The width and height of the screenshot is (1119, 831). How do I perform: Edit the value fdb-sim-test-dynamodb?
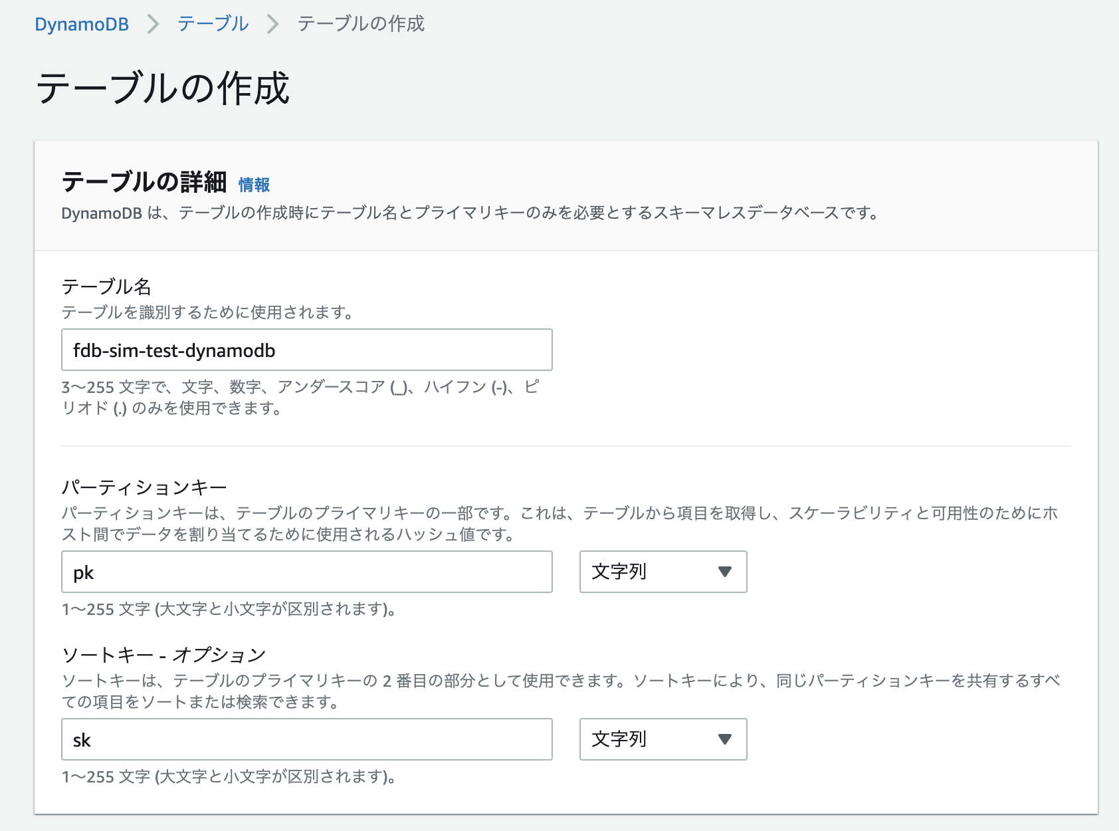pos(306,350)
